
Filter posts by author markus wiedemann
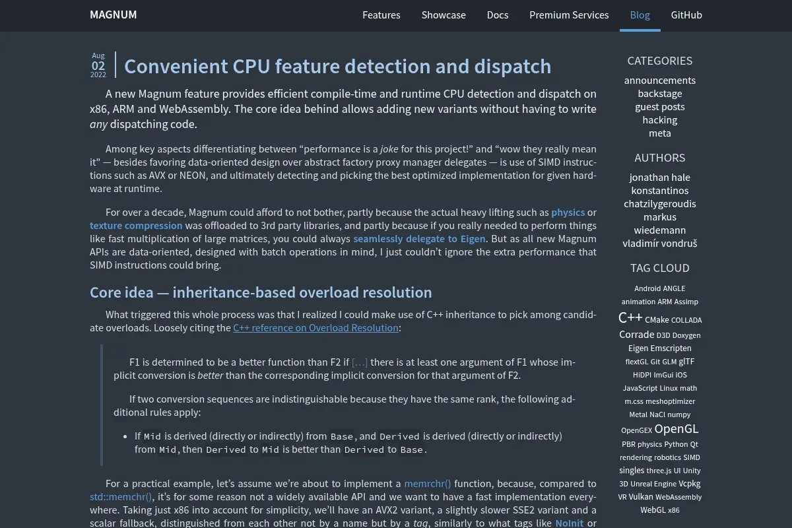(x=660, y=224)
